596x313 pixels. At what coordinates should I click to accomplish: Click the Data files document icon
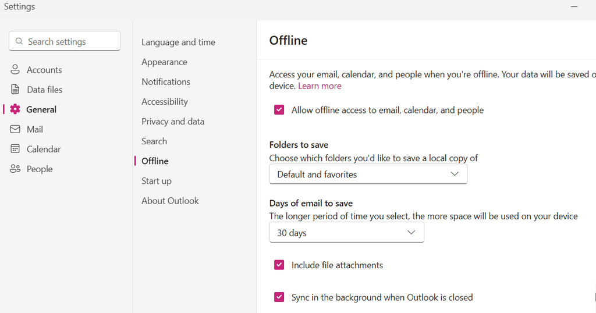point(15,89)
